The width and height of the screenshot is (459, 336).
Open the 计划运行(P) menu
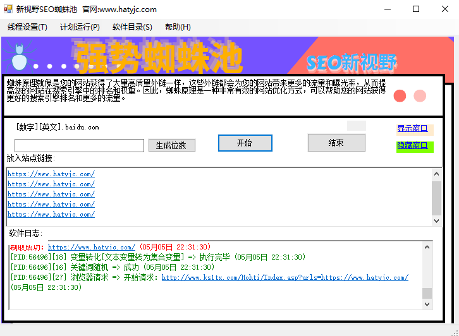click(x=80, y=27)
